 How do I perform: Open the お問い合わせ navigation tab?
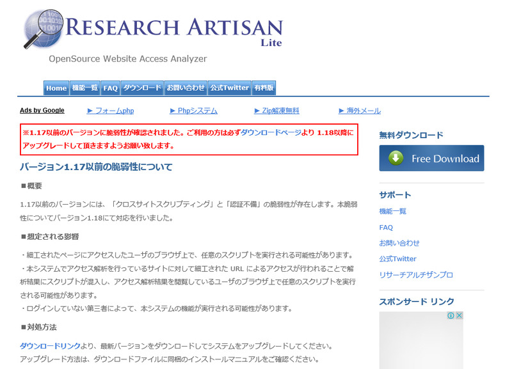[186, 88]
